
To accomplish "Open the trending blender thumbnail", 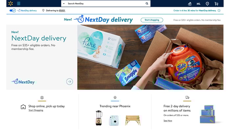I will 99,118.
